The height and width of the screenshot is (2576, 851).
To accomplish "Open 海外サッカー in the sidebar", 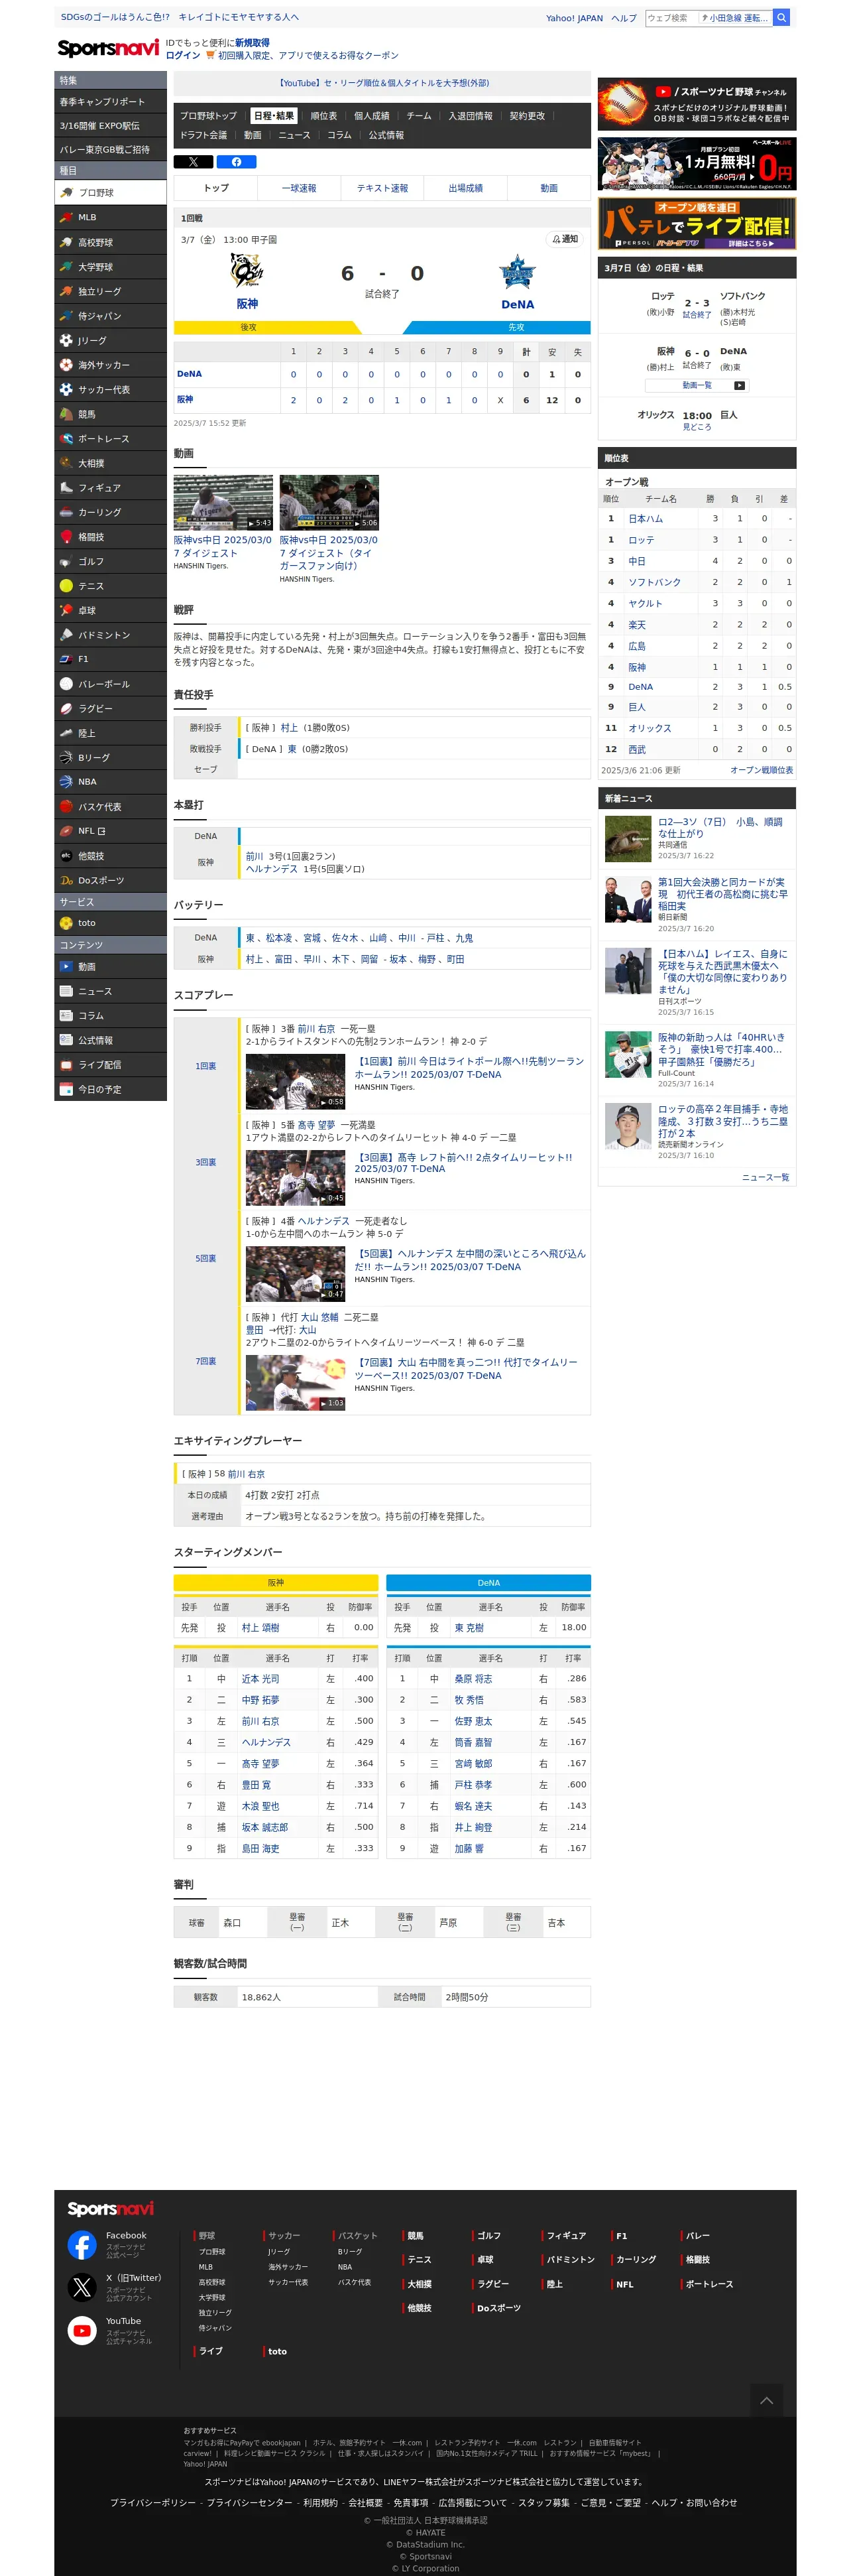I will tap(110, 365).
